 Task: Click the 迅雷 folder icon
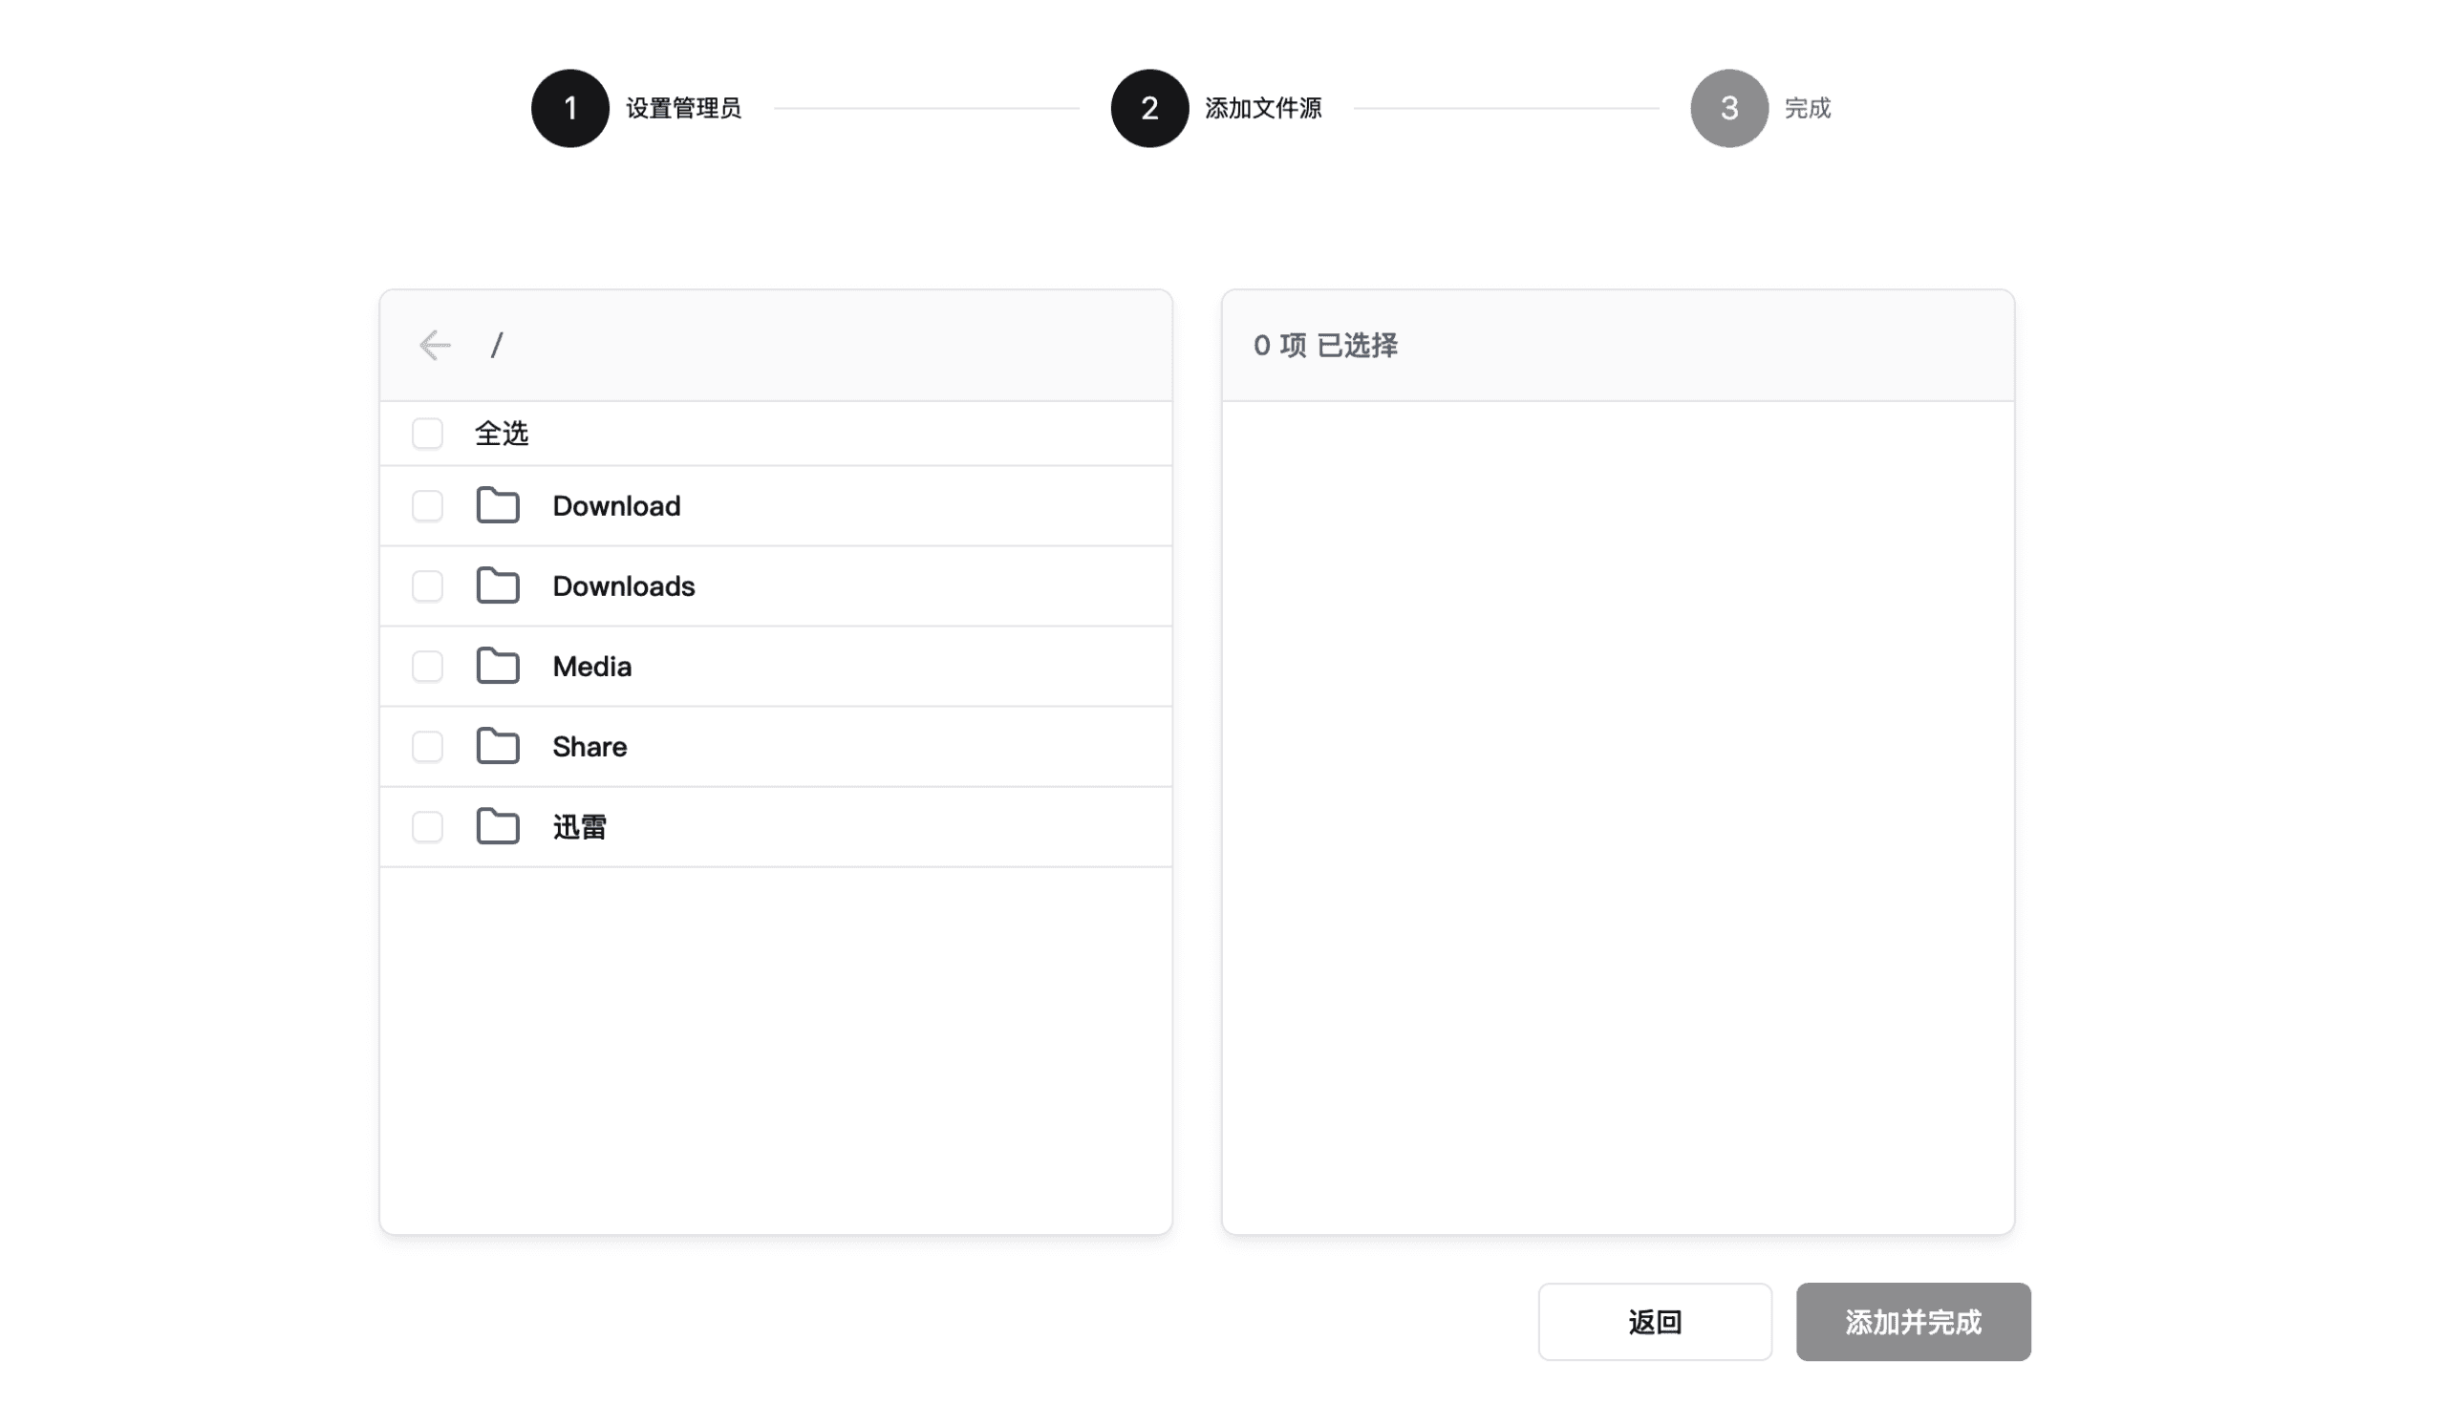498,828
